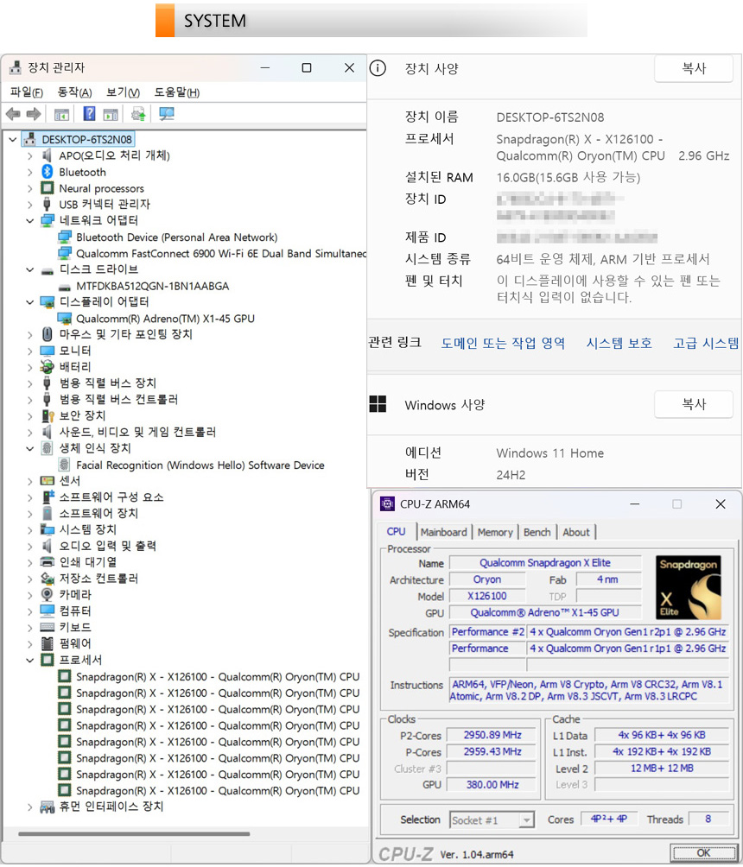Image resolution: width=743 pixels, height=867 pixels.
Task: Collapse the 프로세서 category
Action: [30, 660]
